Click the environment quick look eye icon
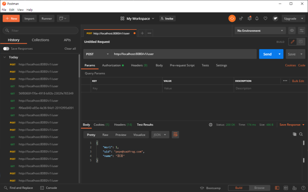The height and width of the screenshot is (192, 308). point(292,31)
